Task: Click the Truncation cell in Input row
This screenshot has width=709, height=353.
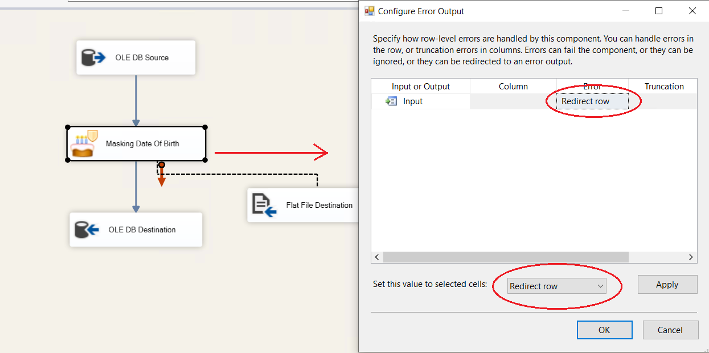Action: click(663, 101)
